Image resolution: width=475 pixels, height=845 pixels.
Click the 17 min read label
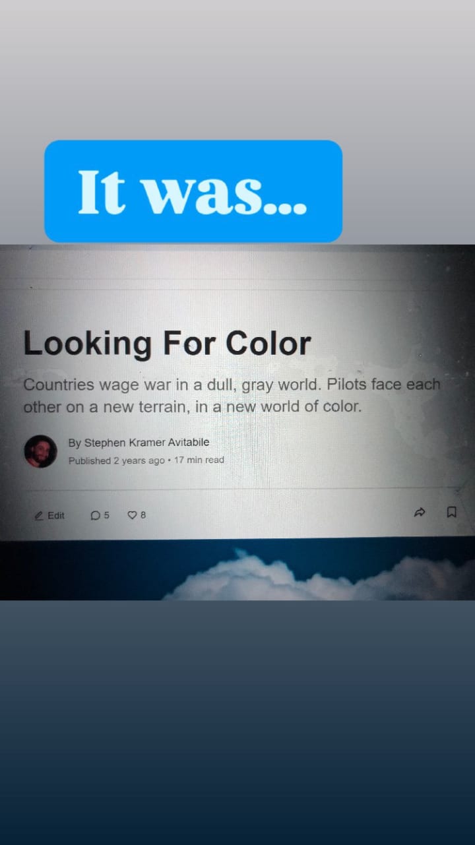[199, 460]
